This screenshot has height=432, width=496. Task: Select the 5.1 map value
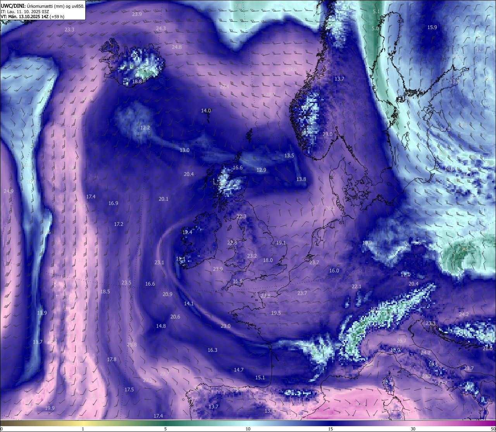pyautogui.click(x=376, y=12)
